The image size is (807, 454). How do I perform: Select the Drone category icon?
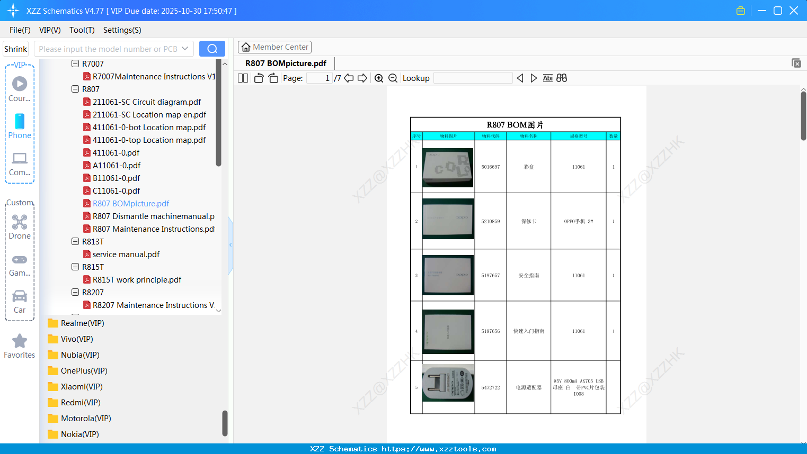(x=20, y=227)
